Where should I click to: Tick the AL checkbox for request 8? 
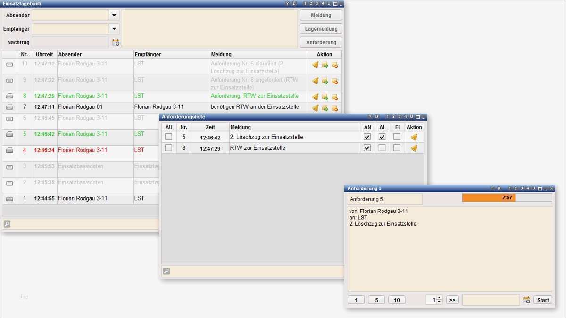point(382,147)
